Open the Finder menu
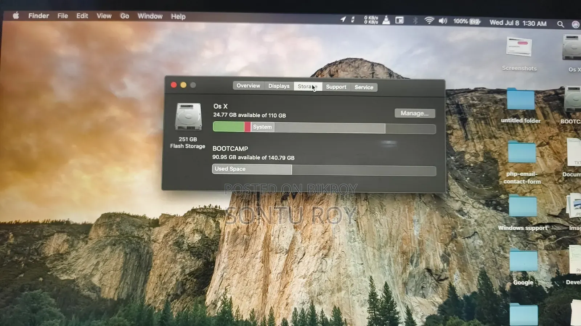Image resolution: width=581 pixels, height=326 pixels. click(x=38, y=16)
